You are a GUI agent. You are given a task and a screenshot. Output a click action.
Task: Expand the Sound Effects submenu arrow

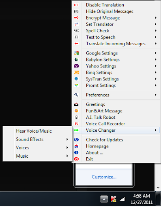67,139
